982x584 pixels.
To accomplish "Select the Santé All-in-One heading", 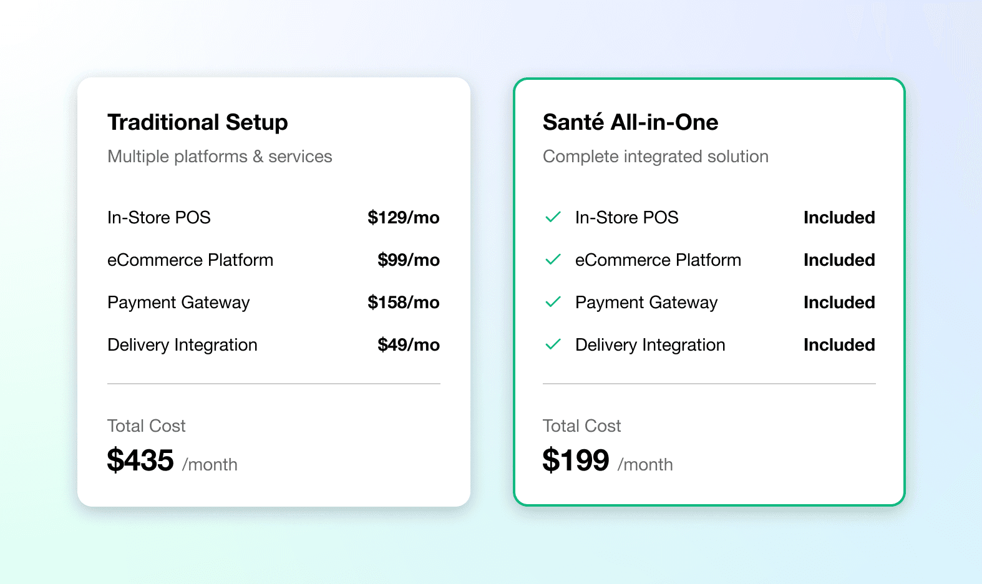I will (x=630, y=122).
